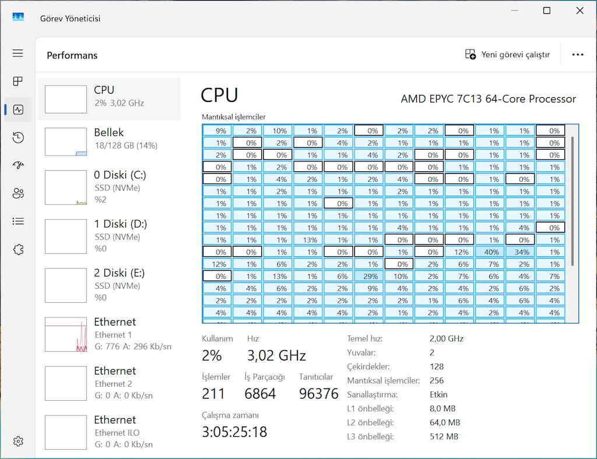Click the 6864 threads count
Viewport: 597px width, 459px height.
pos(260,394)
